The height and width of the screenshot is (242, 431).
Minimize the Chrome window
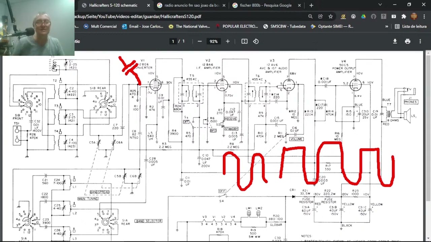tap(395, 5)
